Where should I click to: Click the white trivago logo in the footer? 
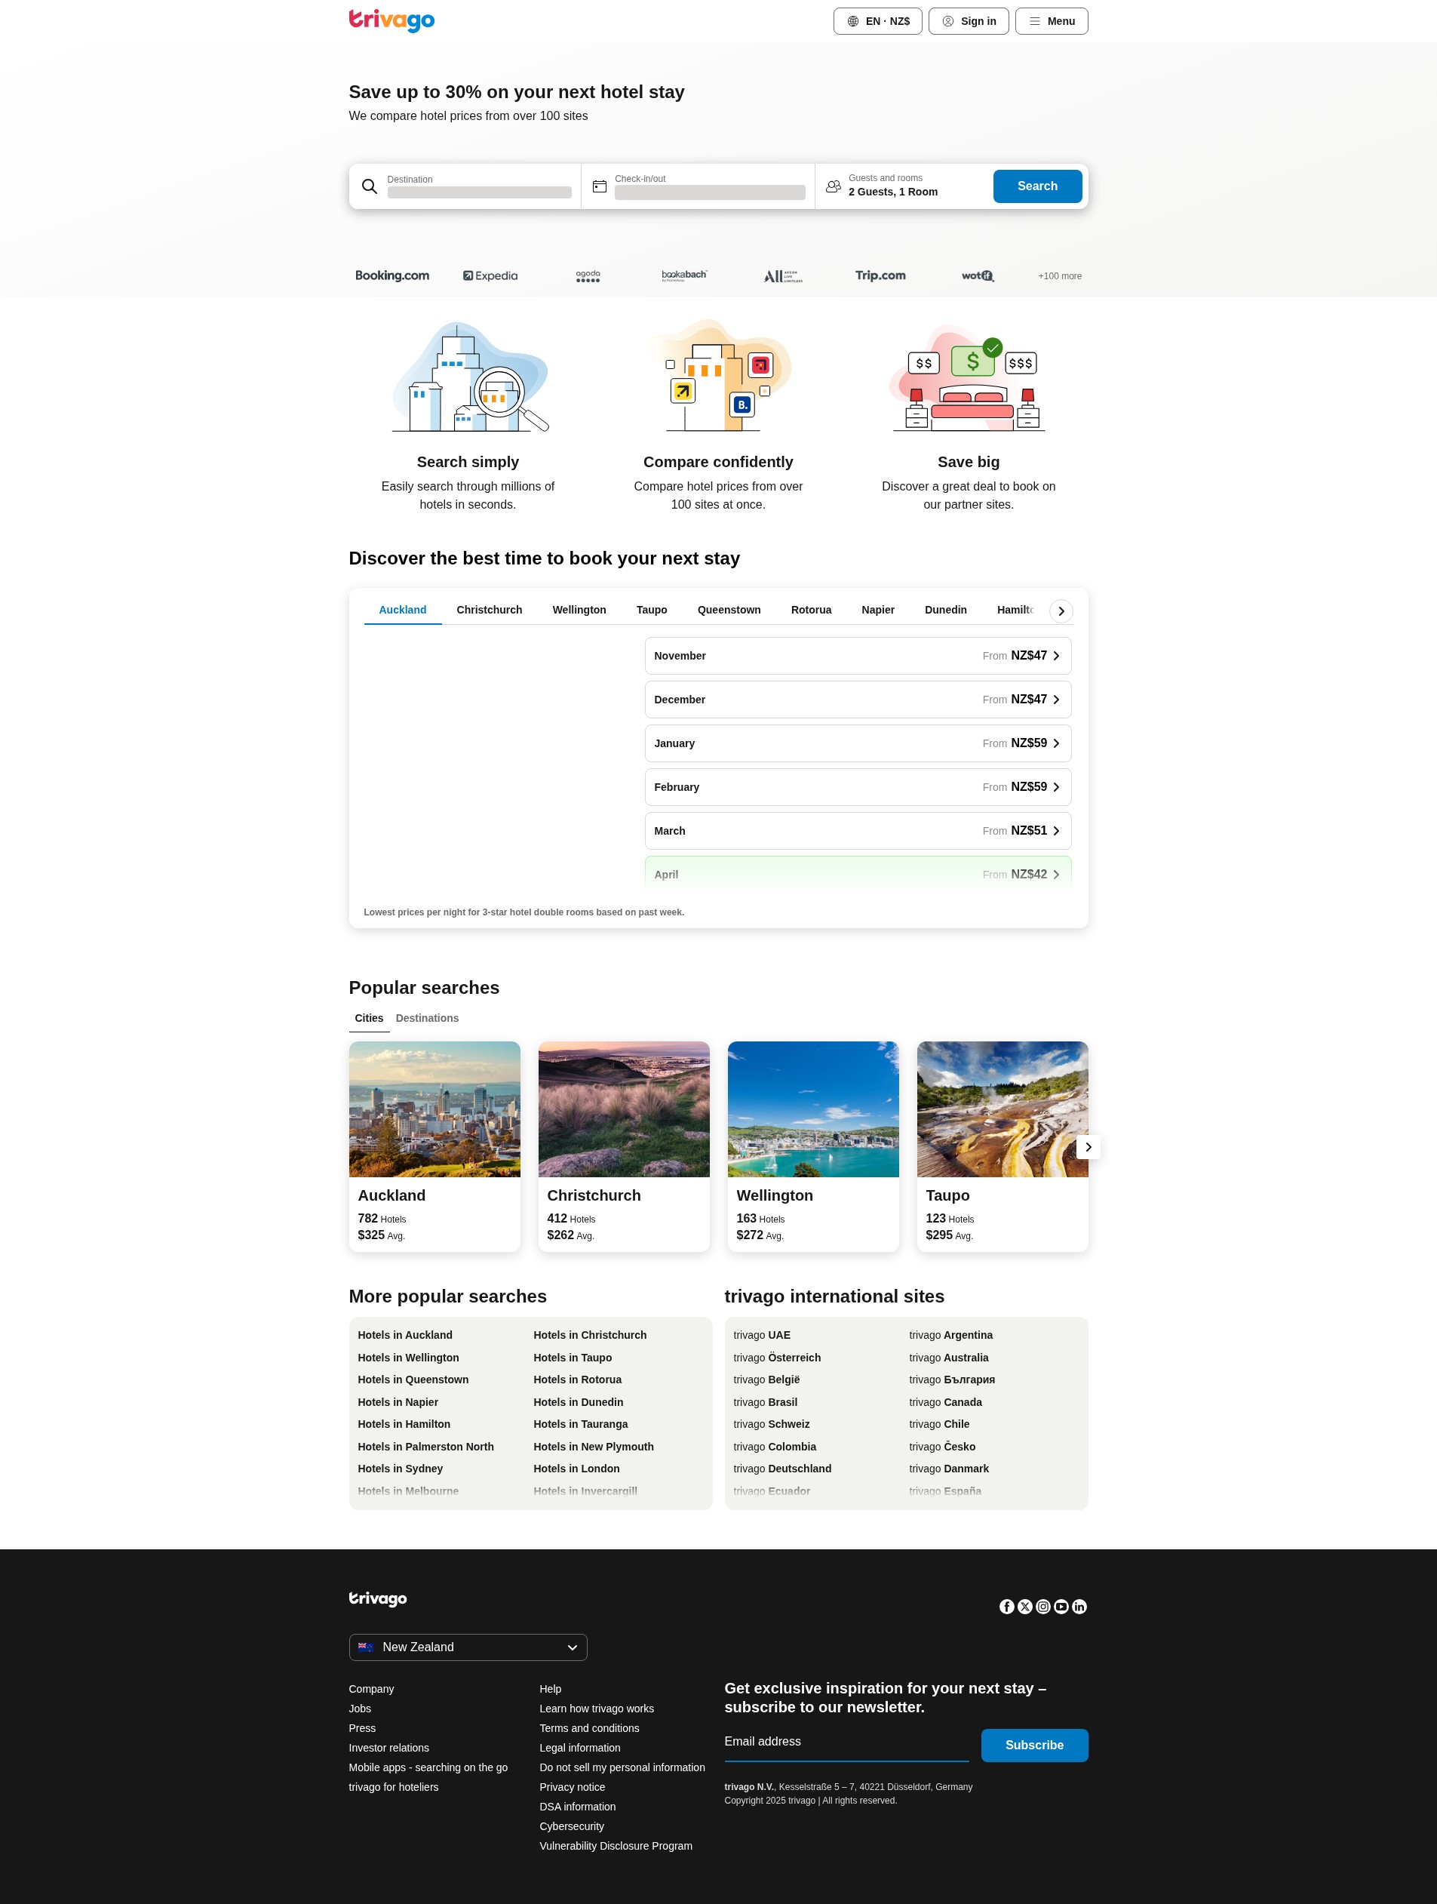(378, 1599)
